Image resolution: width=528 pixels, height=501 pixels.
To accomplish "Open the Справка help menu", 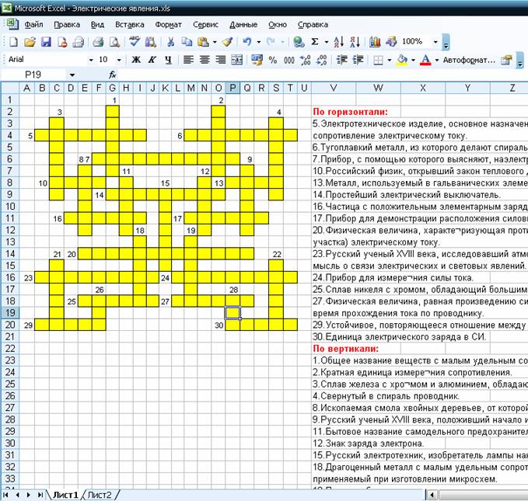I will pyautogui.click(x=313, y=25).
